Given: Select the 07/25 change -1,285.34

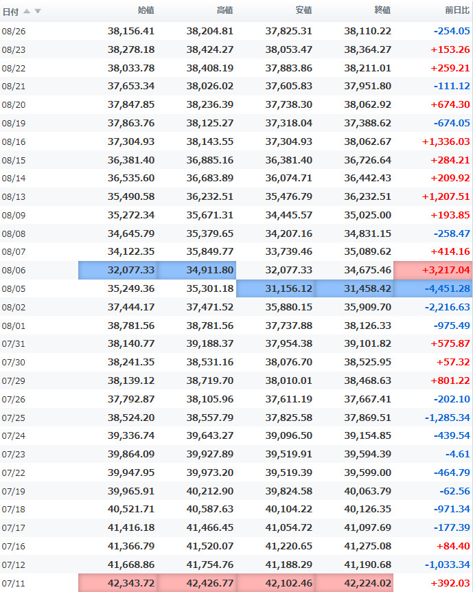Looking at the screenshot, I should click(448, 418).
